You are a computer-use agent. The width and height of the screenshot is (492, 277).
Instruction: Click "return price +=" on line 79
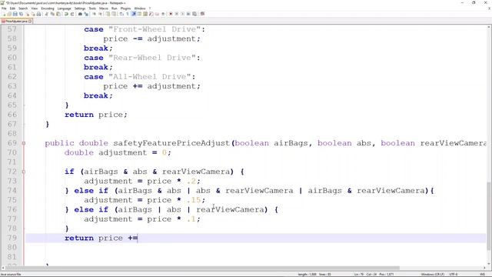click(101, 238)
